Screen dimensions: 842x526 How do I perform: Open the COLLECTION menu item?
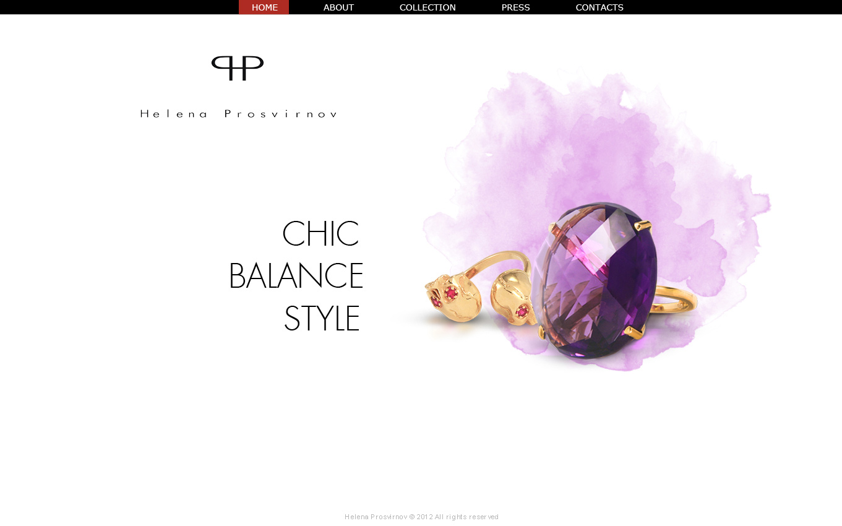(x=427, y=7)
